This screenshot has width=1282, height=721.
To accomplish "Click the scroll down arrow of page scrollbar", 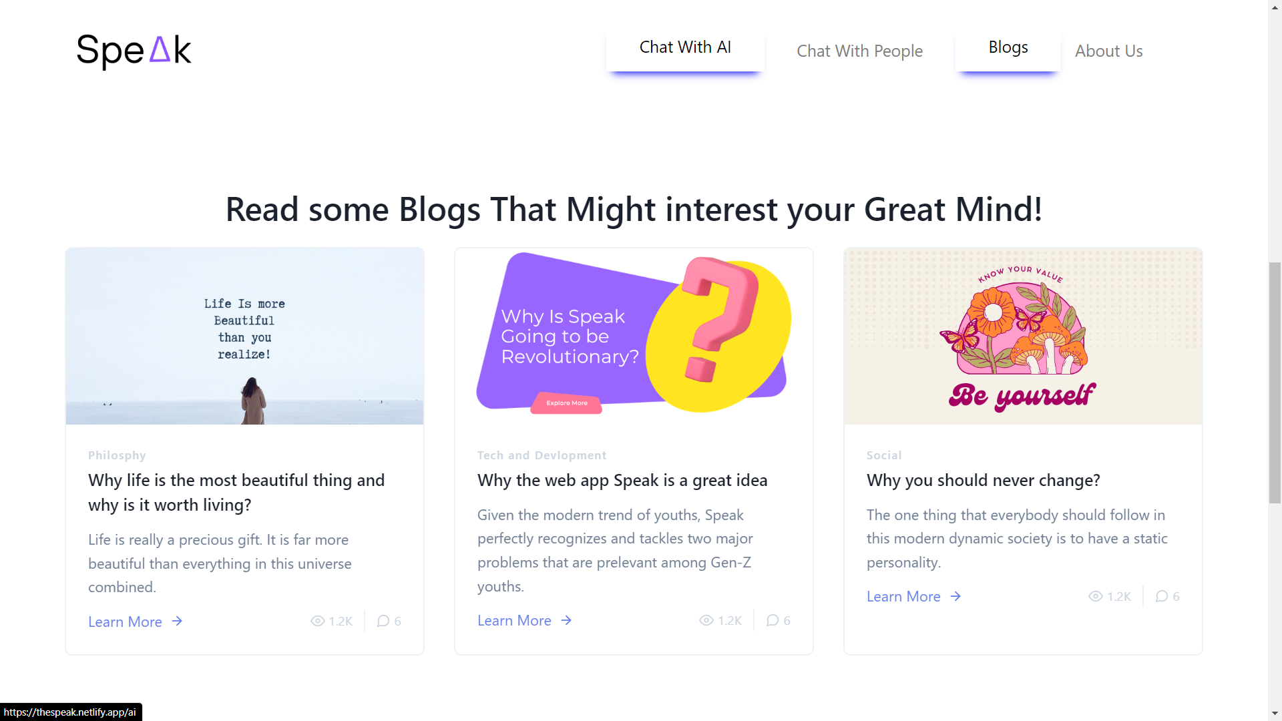I will click(1275, 713).
